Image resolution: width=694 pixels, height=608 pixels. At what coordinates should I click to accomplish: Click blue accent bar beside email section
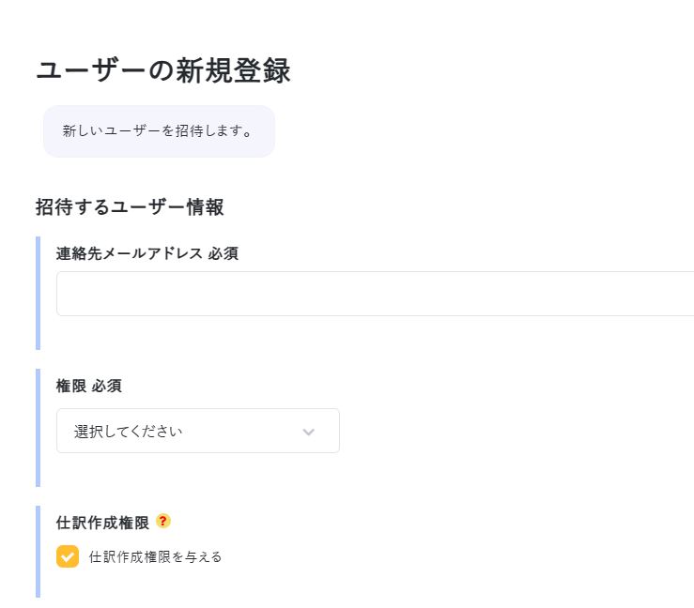click(38, 293)
